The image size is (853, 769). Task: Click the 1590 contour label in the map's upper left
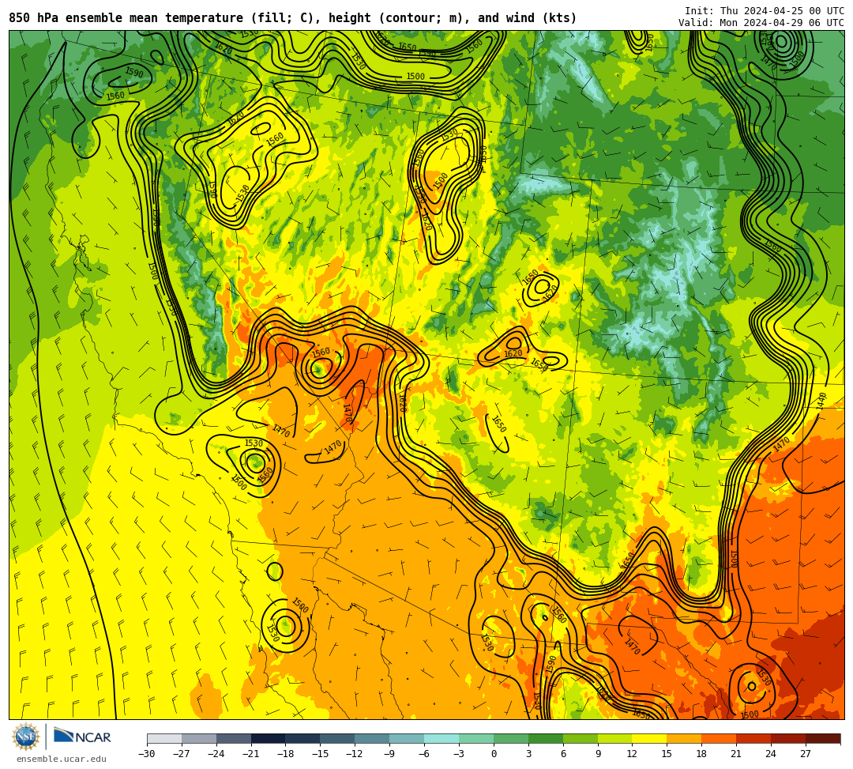(x=133, y=72)
